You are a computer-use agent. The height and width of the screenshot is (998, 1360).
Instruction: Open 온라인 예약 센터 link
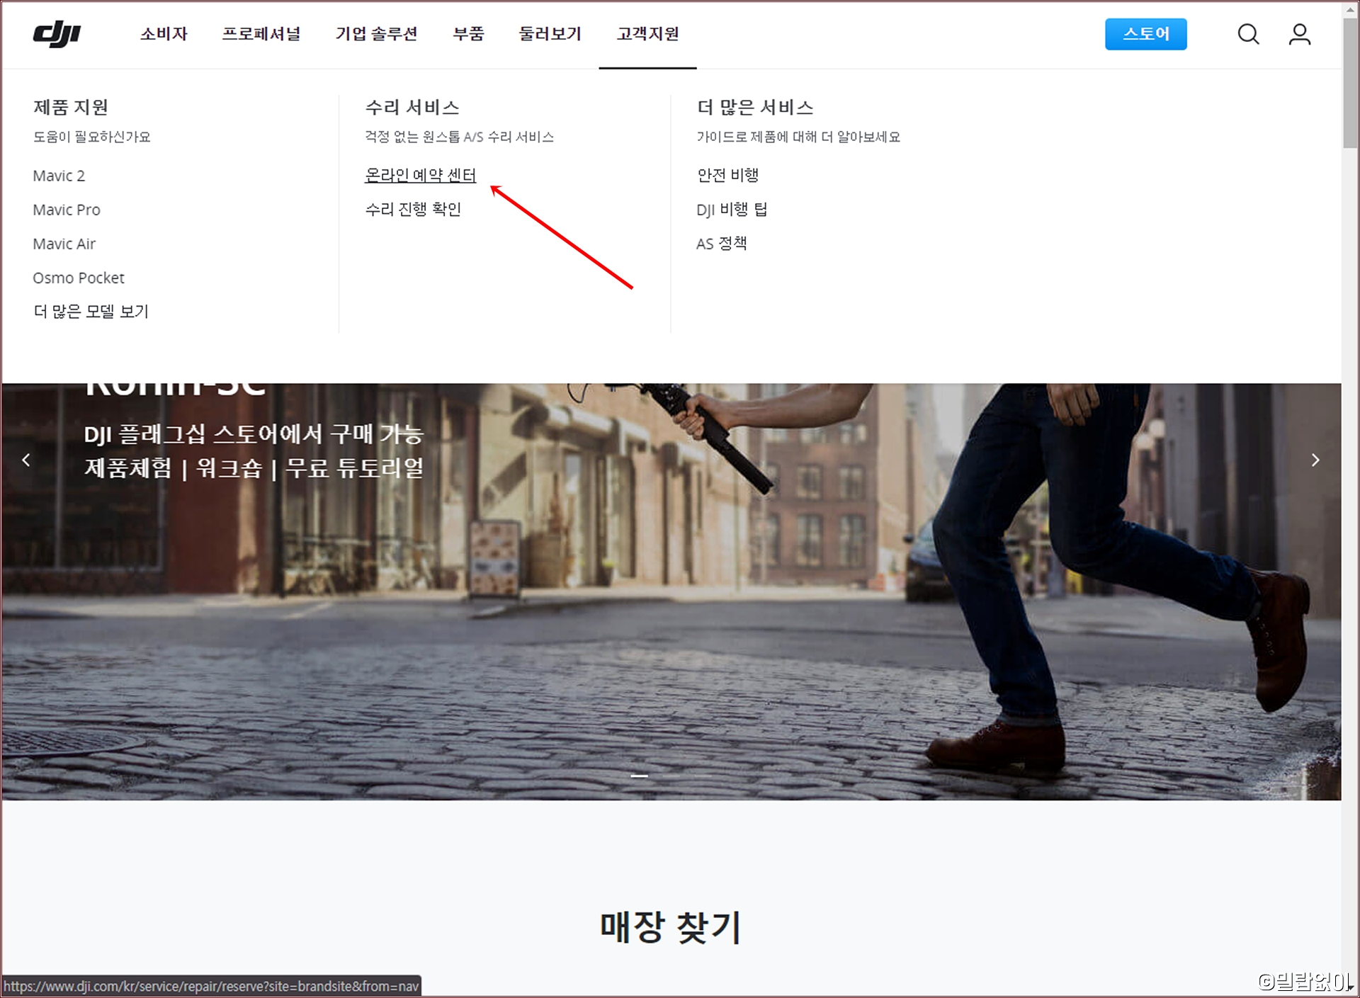click(x=420, y=175)
